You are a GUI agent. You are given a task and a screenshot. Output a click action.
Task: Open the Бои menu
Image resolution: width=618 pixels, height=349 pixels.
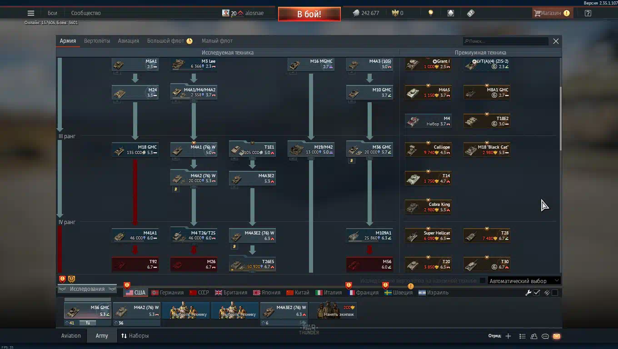point(52,13)
